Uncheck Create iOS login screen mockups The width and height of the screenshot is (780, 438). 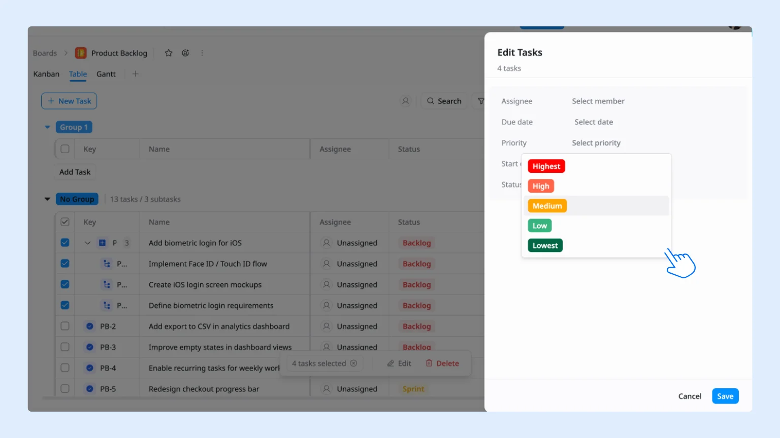click(65, 284)
